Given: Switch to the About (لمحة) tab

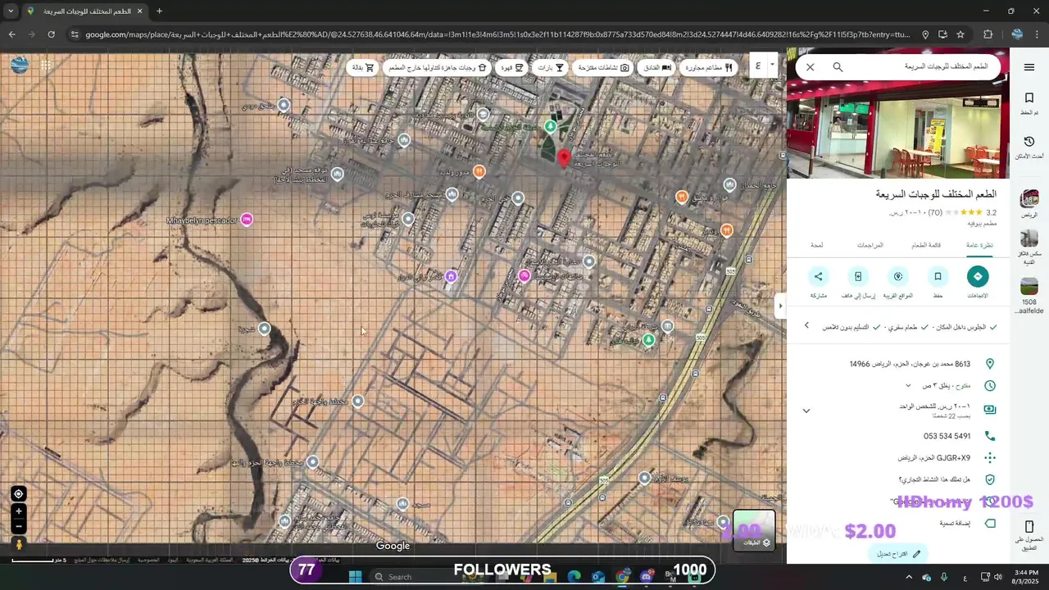Looking at the screenshot, I should (817, 245).
